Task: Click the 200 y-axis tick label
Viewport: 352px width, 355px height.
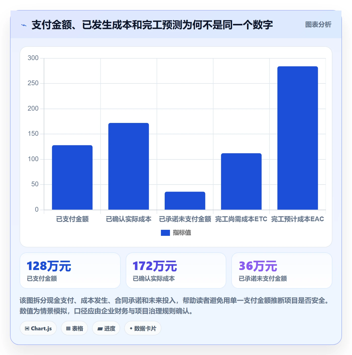Action: click(x=33, y=109)
